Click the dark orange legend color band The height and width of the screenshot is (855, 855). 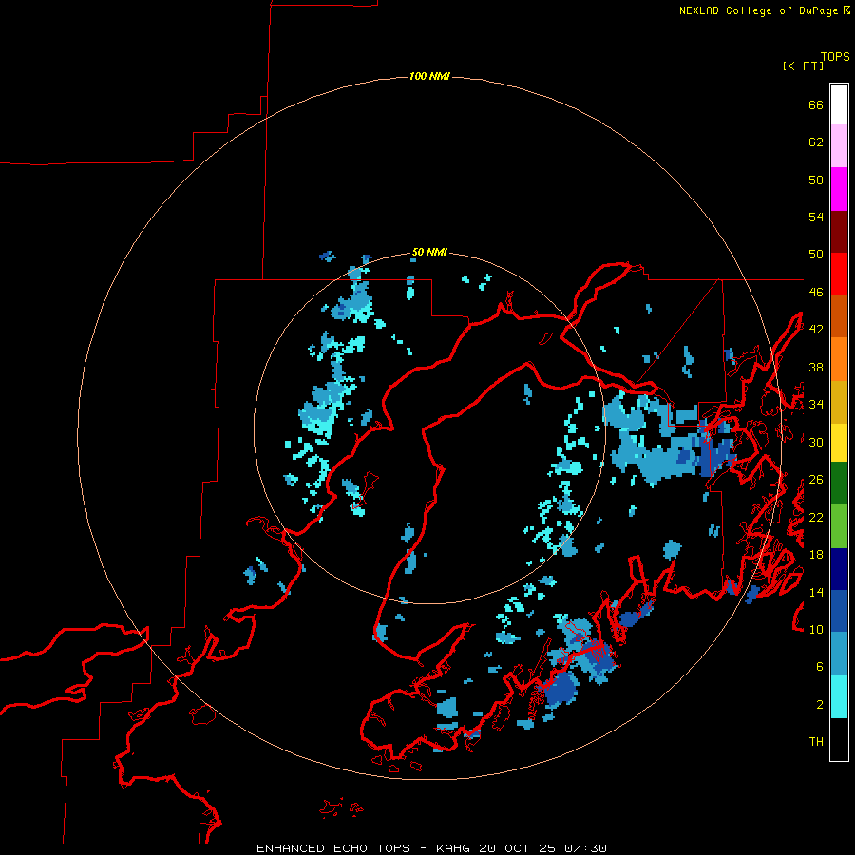[x=839, y=315]
